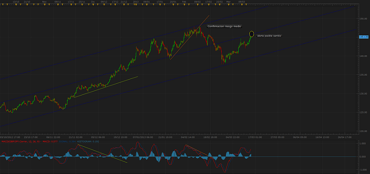Screen dimensions: 370x174
Task: Click the current price tag 145.130
Action: (364, 37)
